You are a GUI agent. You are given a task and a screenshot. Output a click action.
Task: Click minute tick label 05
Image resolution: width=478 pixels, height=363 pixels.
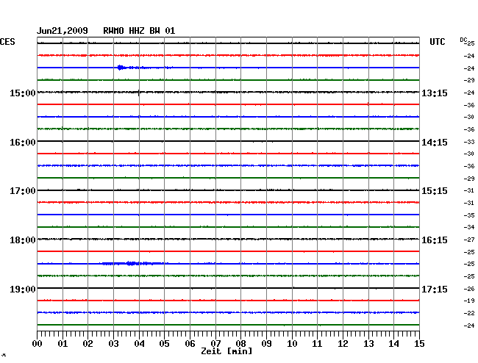pyautogui.click(x=164, y=344)
